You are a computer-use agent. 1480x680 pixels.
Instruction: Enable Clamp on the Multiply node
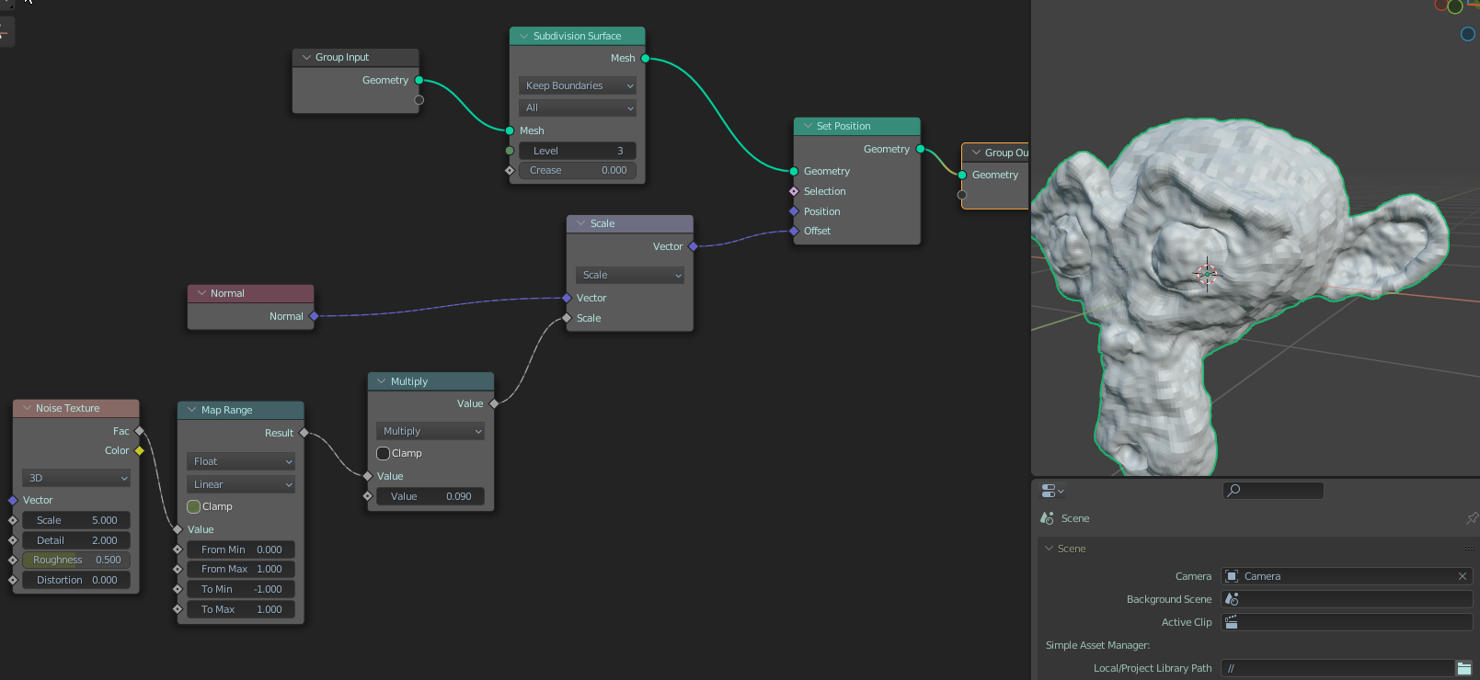[384, 453]
